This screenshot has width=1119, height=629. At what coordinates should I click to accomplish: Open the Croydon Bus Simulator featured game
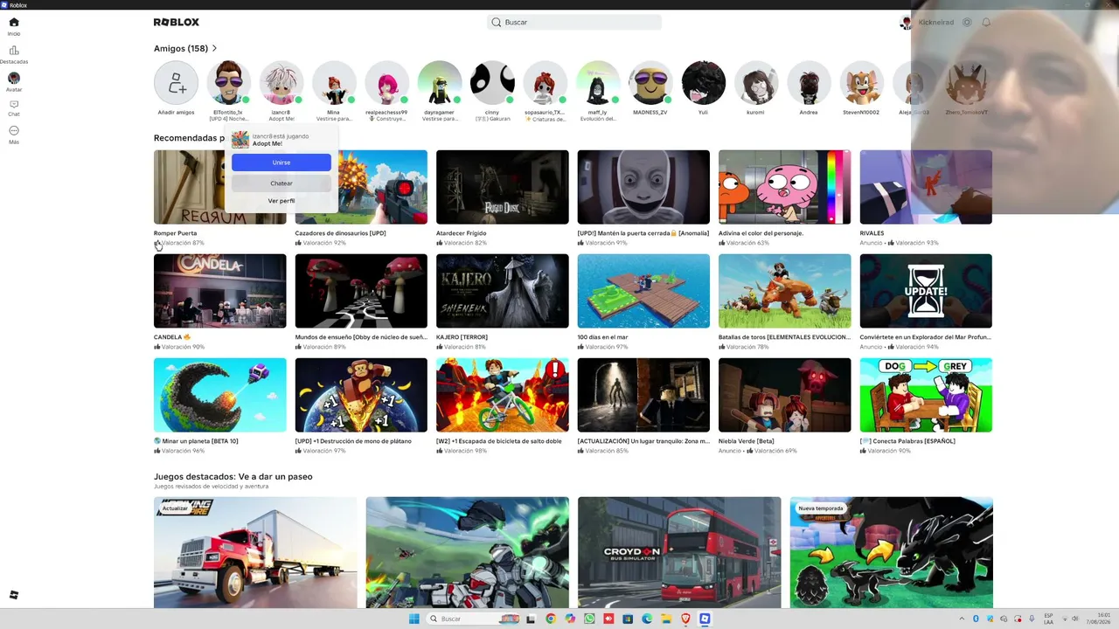pos(679,552)
